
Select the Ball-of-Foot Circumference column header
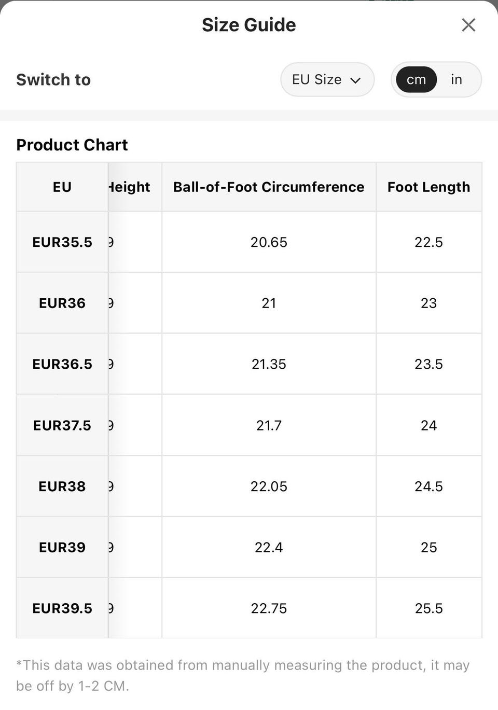coord(269,187)
